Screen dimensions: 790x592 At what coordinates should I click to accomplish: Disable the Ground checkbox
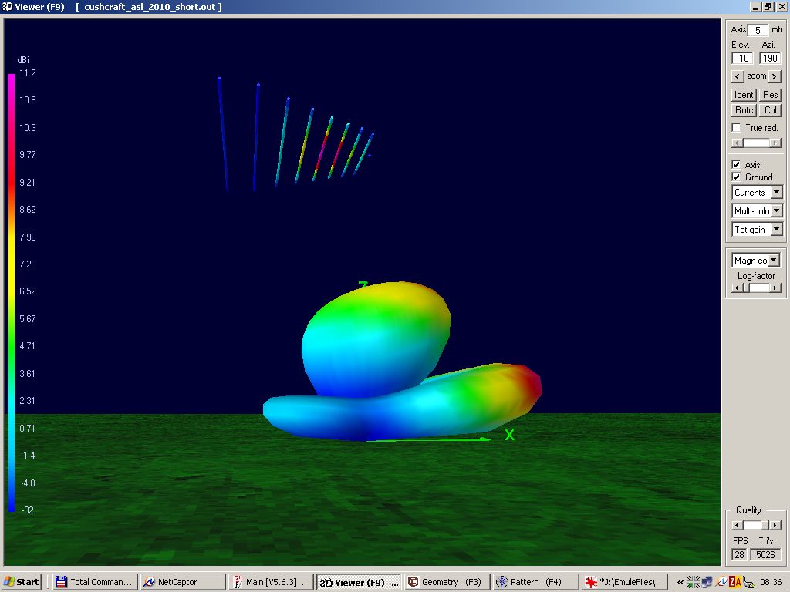click(x=737, y=177)
